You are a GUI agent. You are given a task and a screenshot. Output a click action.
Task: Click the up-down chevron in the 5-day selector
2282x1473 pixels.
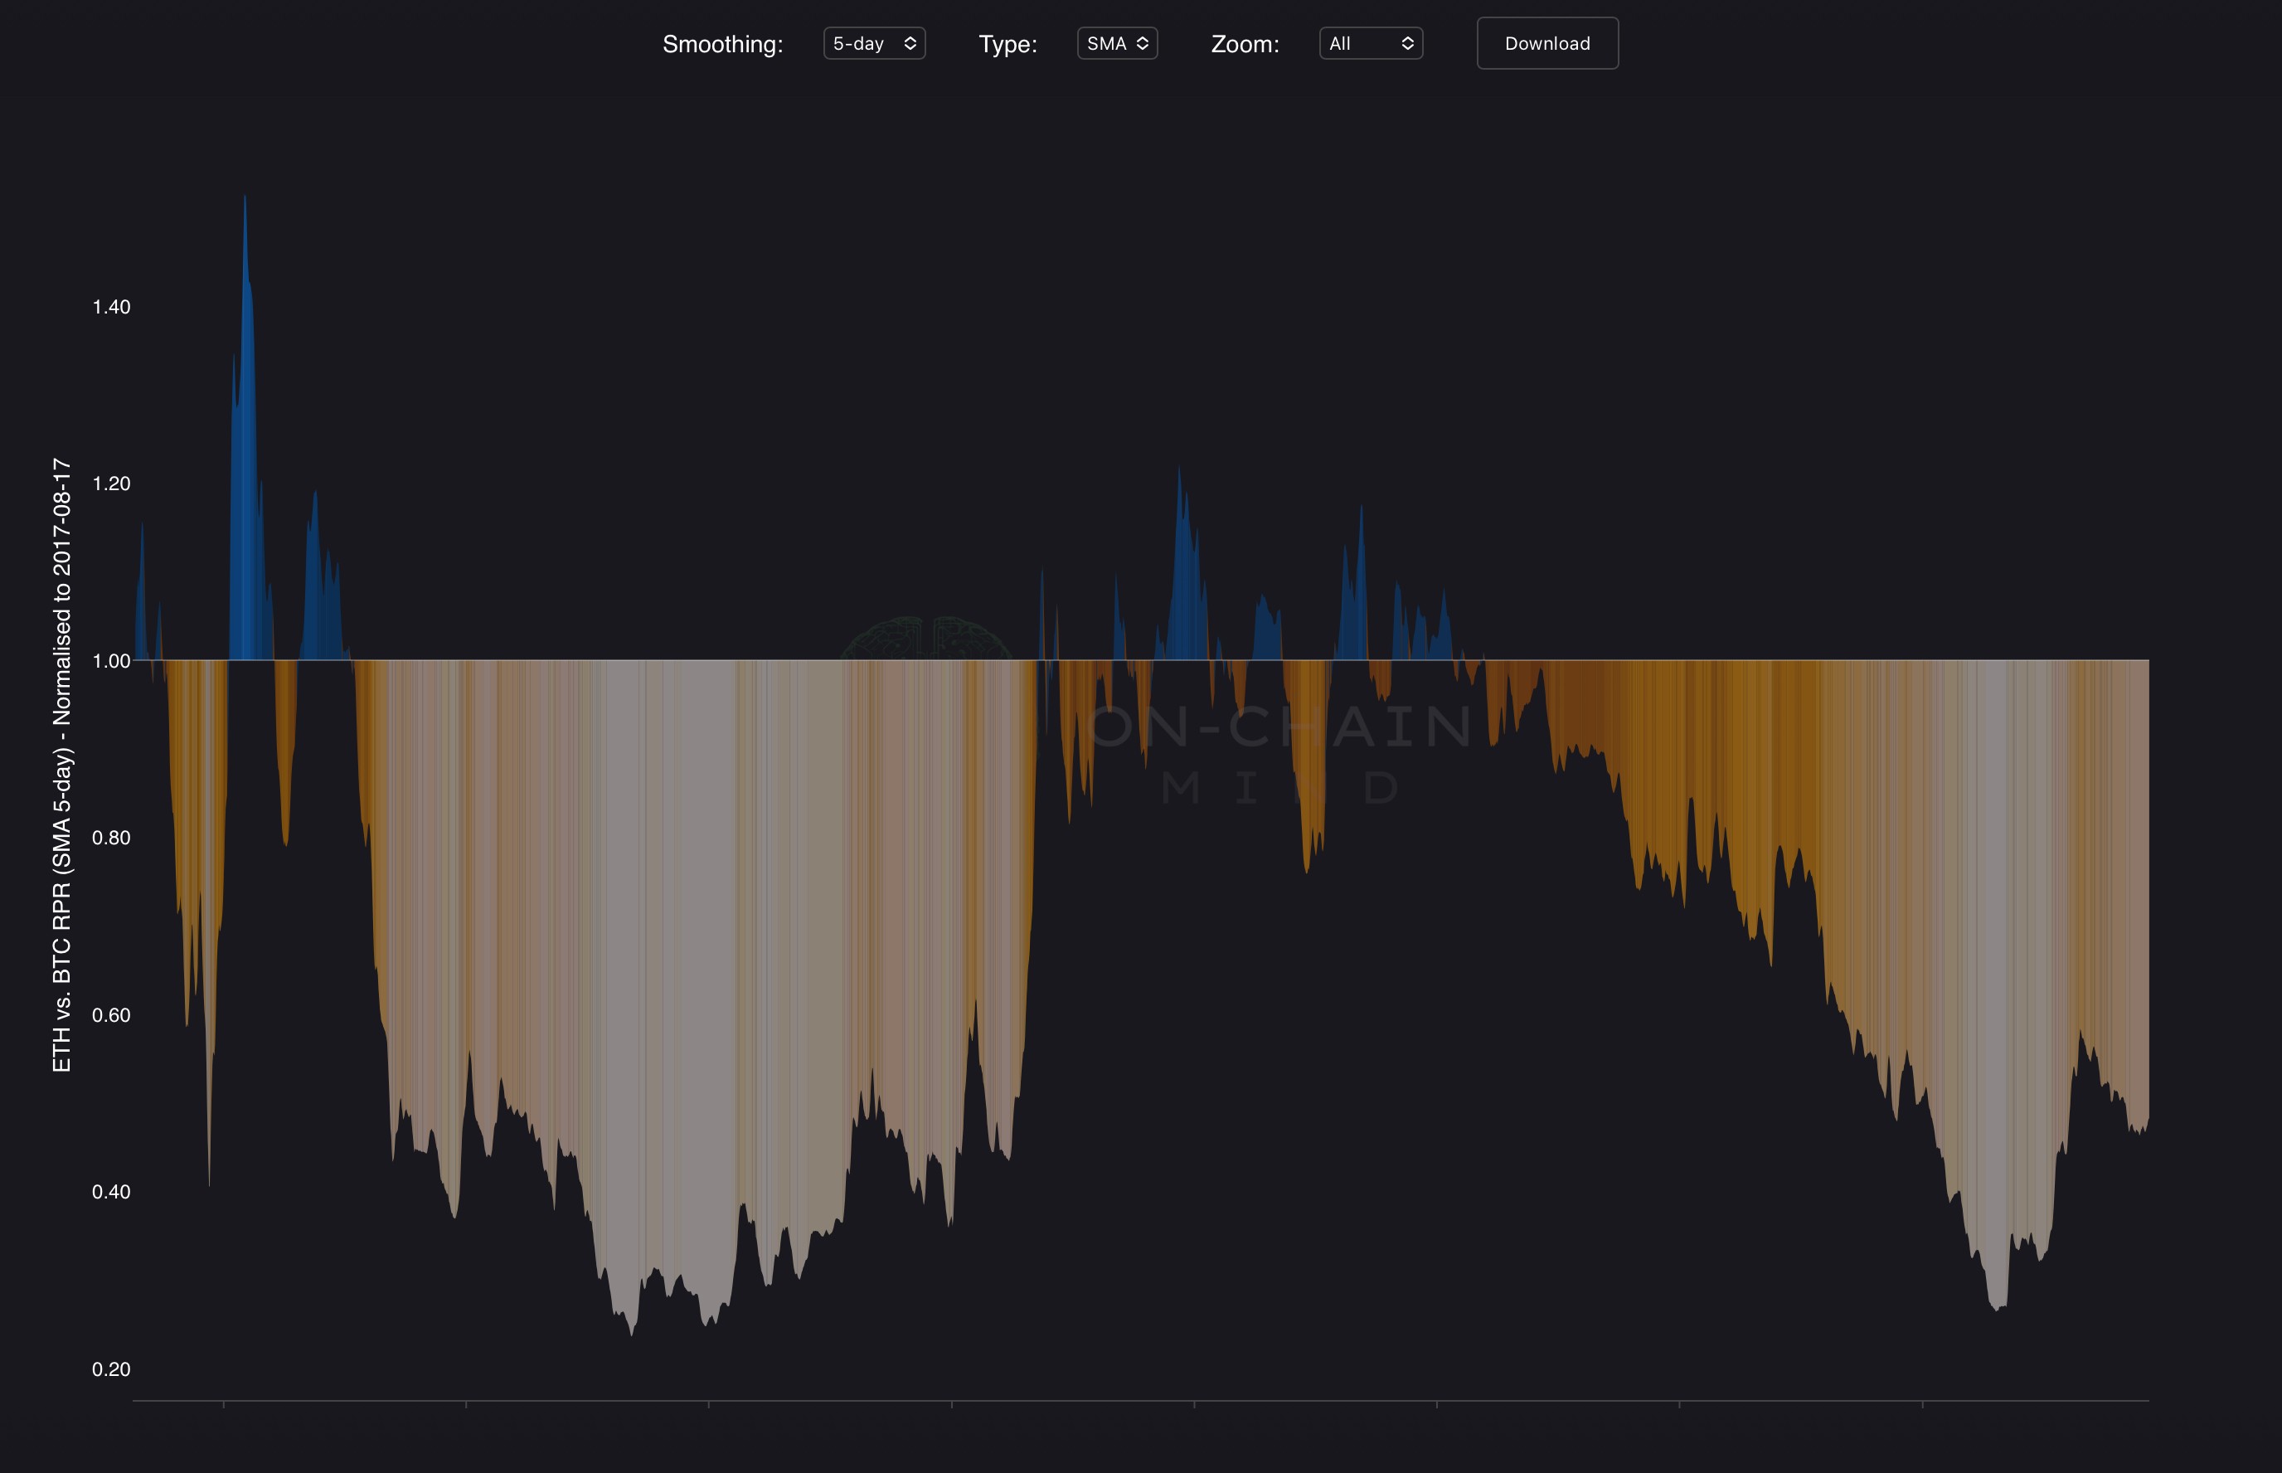click(x=910, y=43)
